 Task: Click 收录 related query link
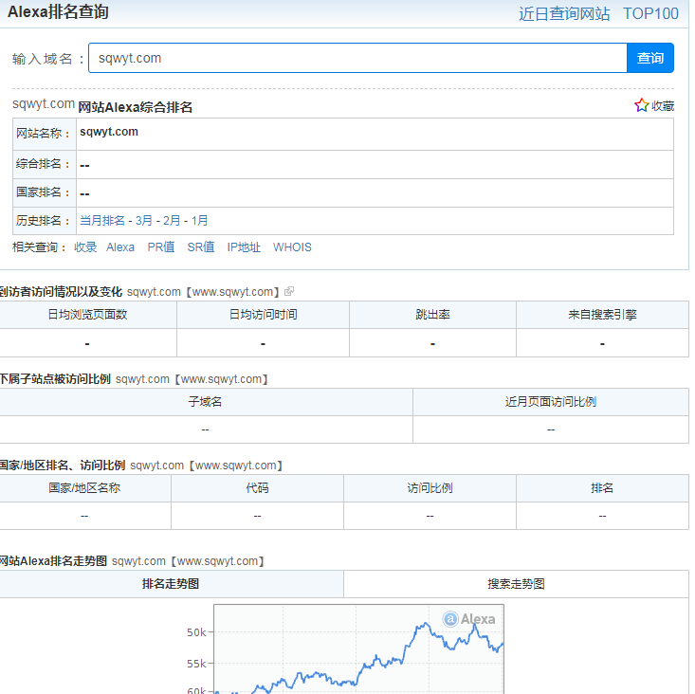click(85, 247)
